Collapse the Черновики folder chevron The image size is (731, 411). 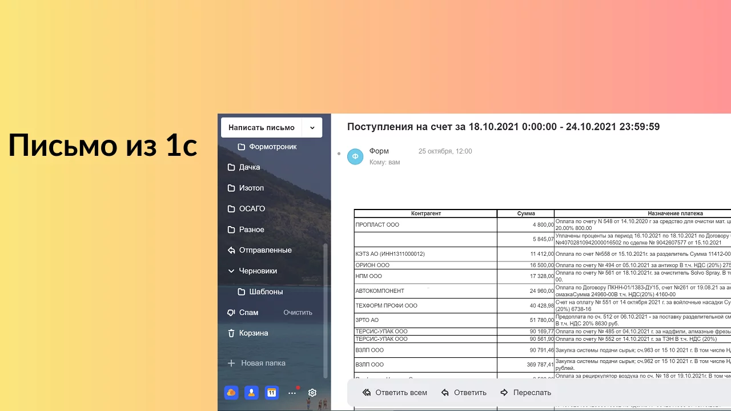[x=231, y=271]
